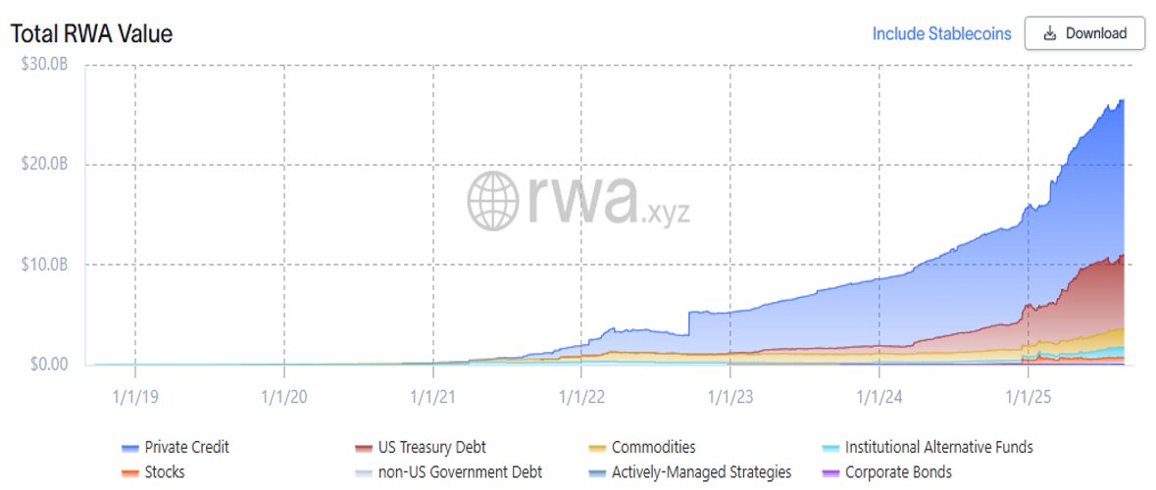Click the rwa.xyz globe watermark logo

point(492,201)
